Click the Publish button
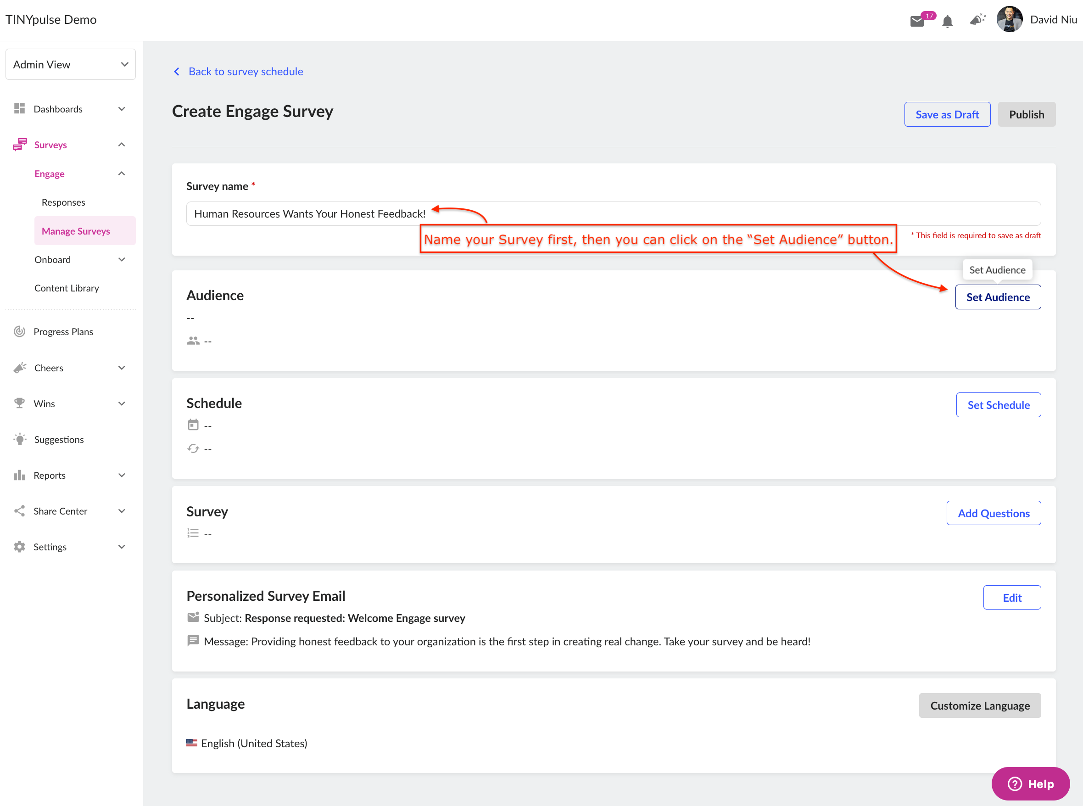Viewport: 1083px width, 806px height. point(1027,114)
